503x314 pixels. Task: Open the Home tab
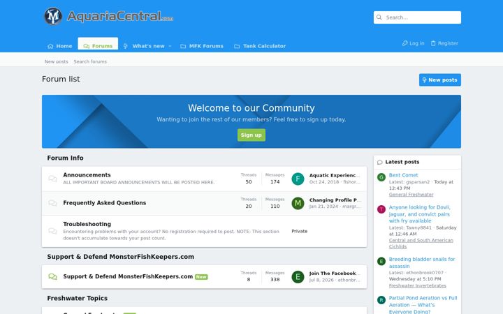coord(59,46)
